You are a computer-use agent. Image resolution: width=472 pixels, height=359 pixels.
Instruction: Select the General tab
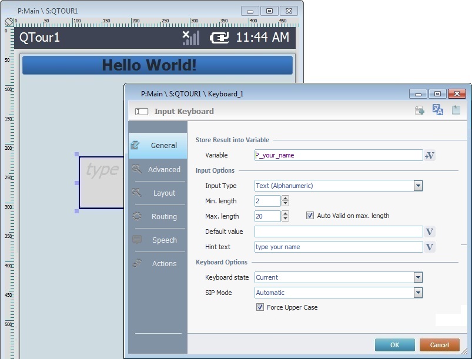(158, 146)
